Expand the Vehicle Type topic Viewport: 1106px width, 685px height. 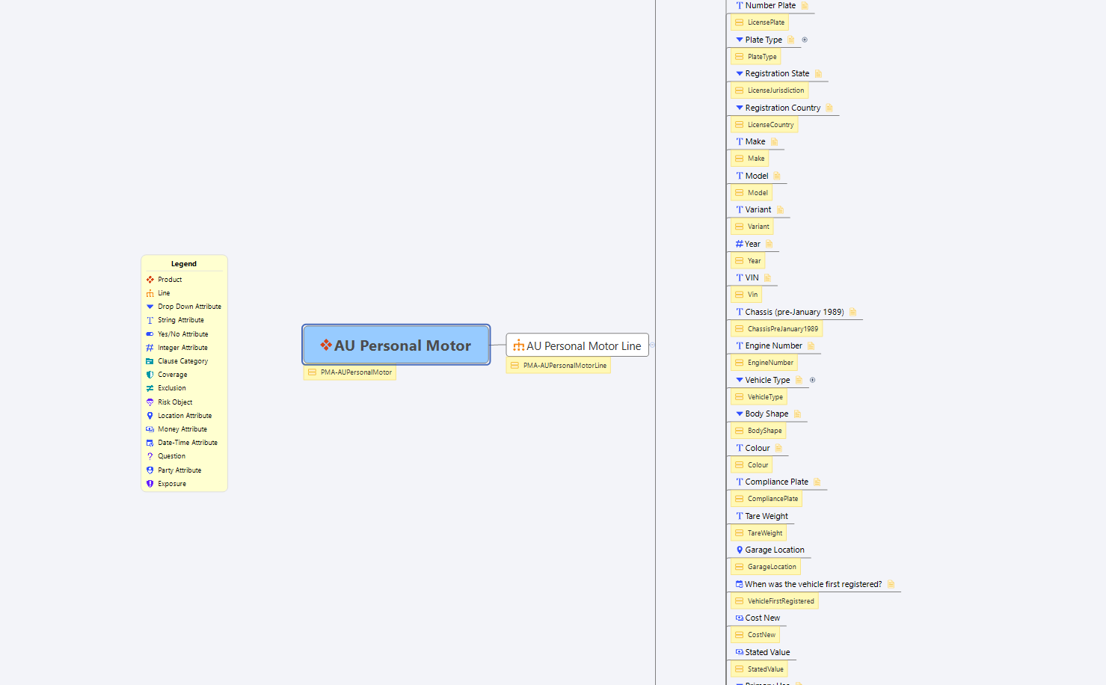pos(812,381)
